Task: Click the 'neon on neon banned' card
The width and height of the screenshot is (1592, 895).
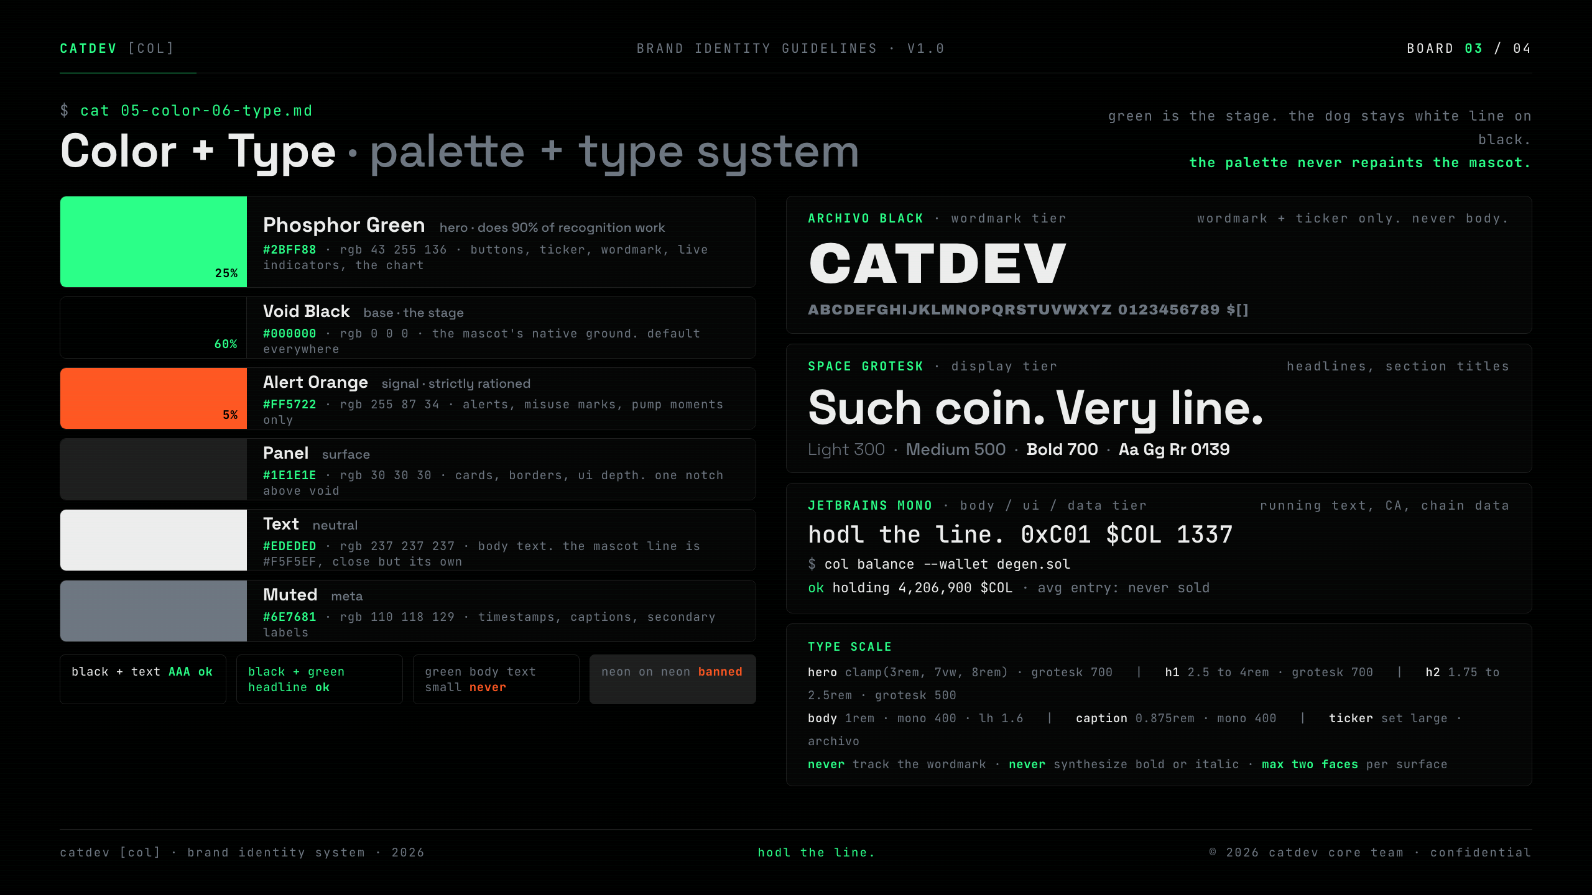Action: [x=673, y=679]
